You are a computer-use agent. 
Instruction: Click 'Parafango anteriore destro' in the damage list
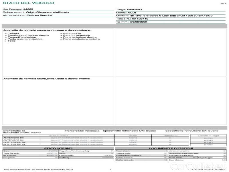(28, 35)
